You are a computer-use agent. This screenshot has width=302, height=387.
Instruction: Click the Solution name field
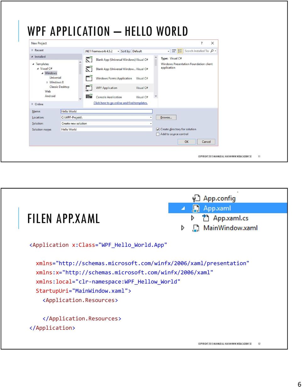tap(106, 130)
